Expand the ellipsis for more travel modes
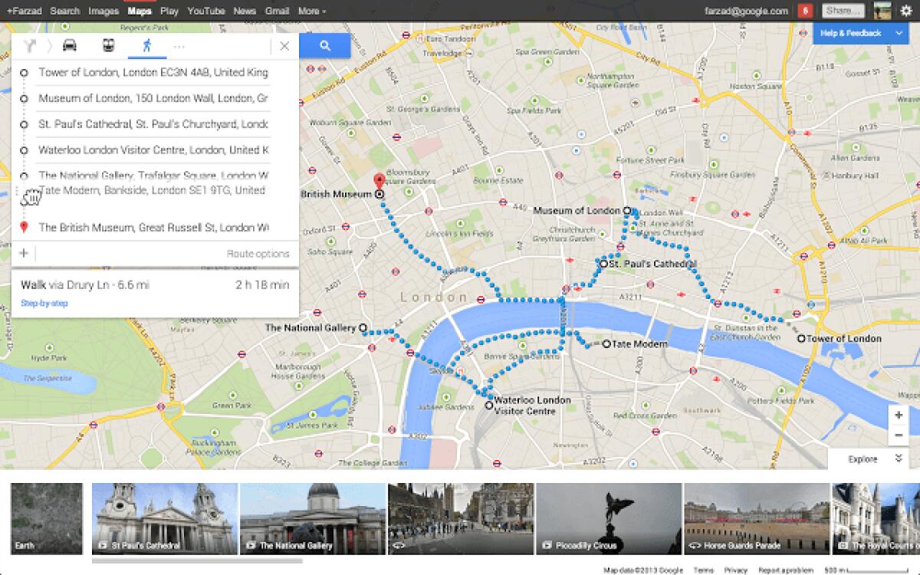Image resolution: width=920 pixels, height=575 pixels. [179, 46]
